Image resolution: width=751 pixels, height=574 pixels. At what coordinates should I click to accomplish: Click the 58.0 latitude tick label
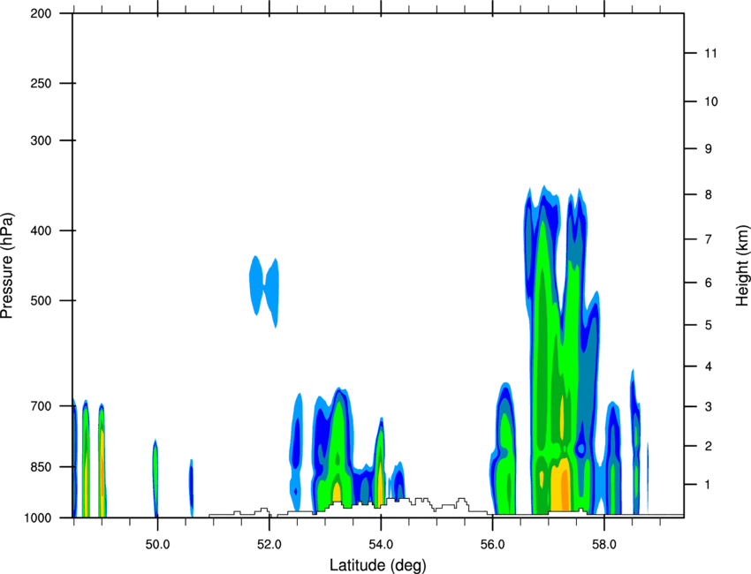coord(604,545)
